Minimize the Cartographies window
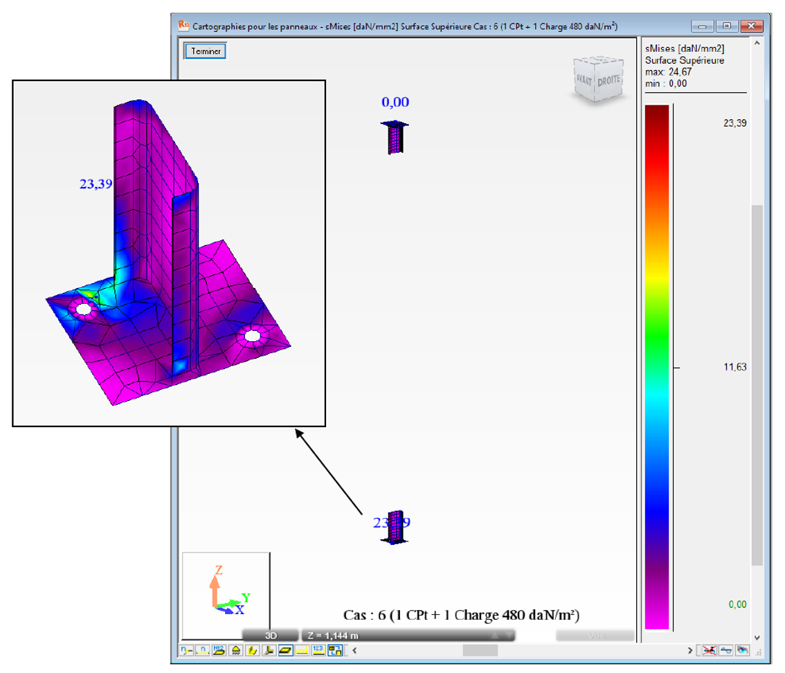Screen dimensions: 785x673 point(702,26)
